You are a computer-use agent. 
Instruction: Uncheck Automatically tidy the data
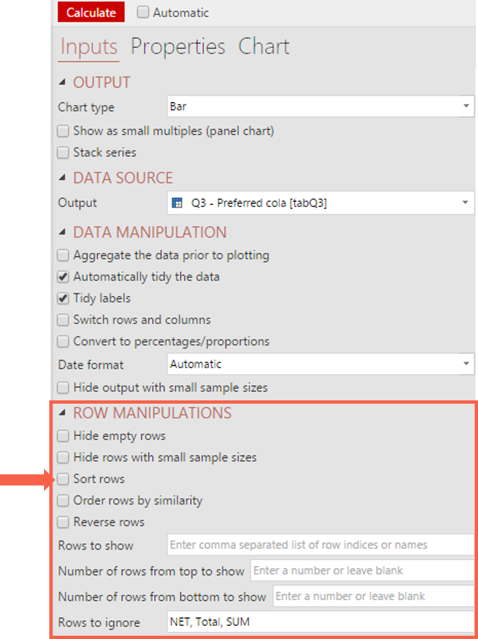point(63,277)
